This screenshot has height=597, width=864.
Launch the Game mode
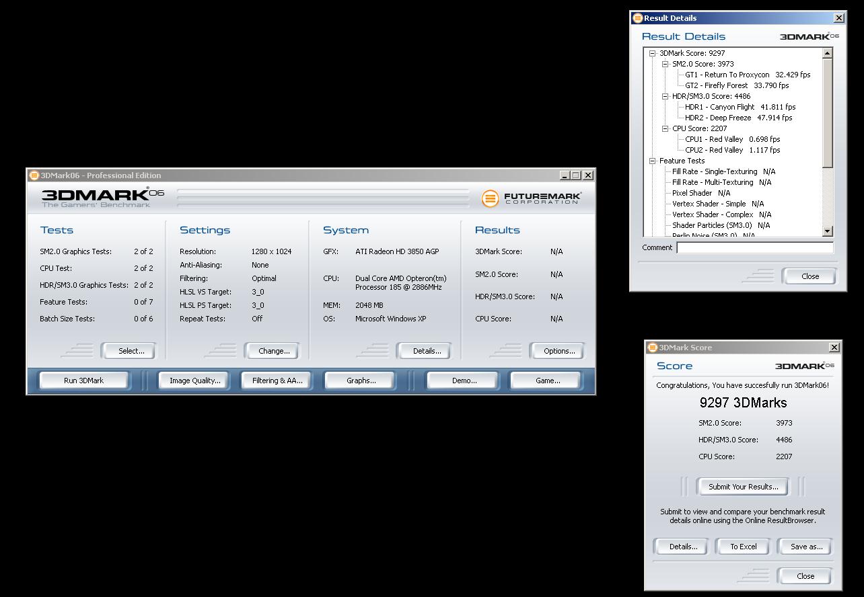click(548, 381)
